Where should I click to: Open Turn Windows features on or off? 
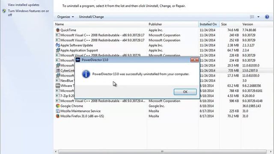[28, 13]
